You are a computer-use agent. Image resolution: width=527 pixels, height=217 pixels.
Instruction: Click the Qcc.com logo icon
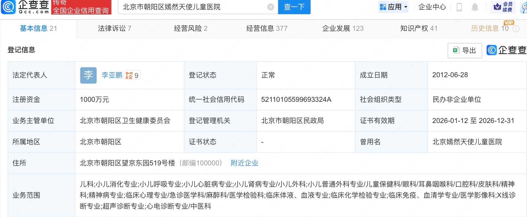pos(9,7)
